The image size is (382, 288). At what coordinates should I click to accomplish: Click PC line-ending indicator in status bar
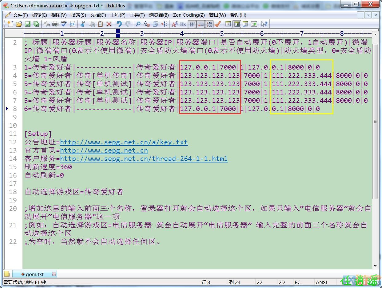(x=297, y=282)
